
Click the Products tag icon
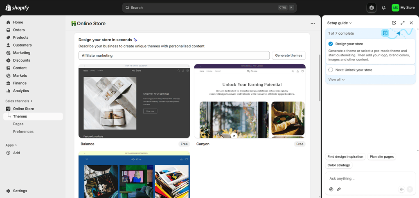8,38
